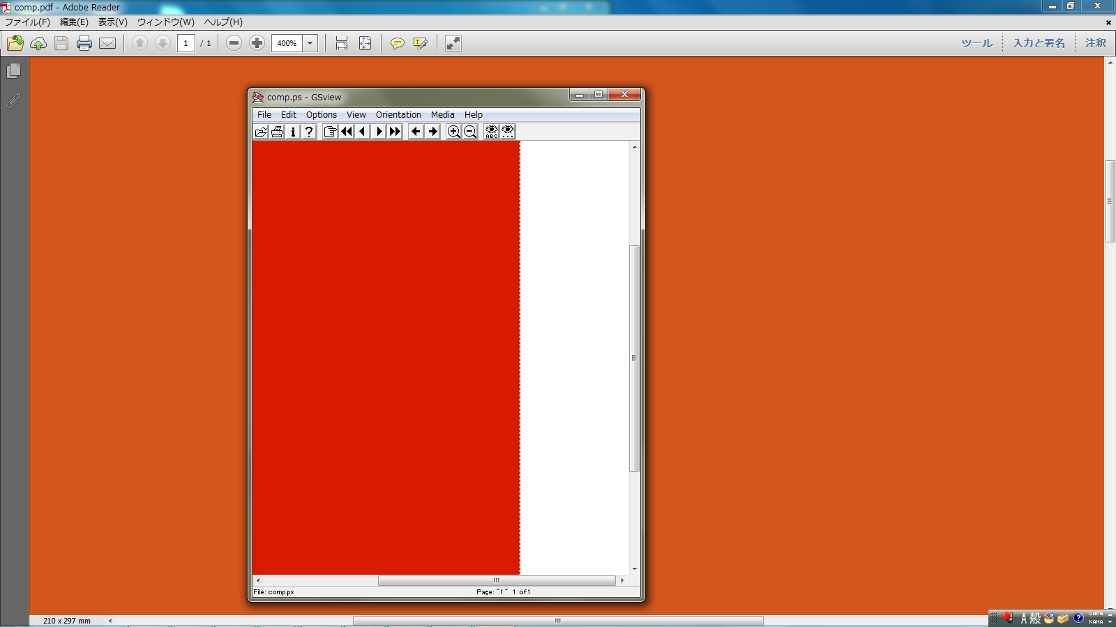This screenshot has height=627, width=1116.
Task: Open the 注釈 panel
Action: click(x=1095, y=43)
